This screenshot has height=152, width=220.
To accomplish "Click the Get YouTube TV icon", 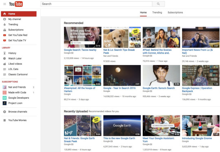I will coord(4,41).
